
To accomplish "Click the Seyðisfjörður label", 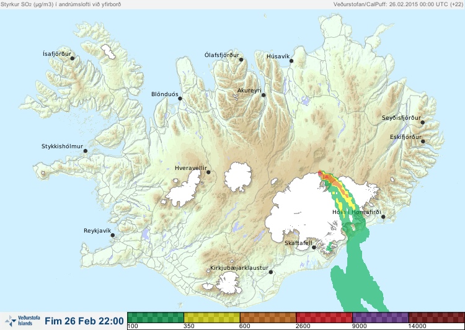I will (401, 118).
